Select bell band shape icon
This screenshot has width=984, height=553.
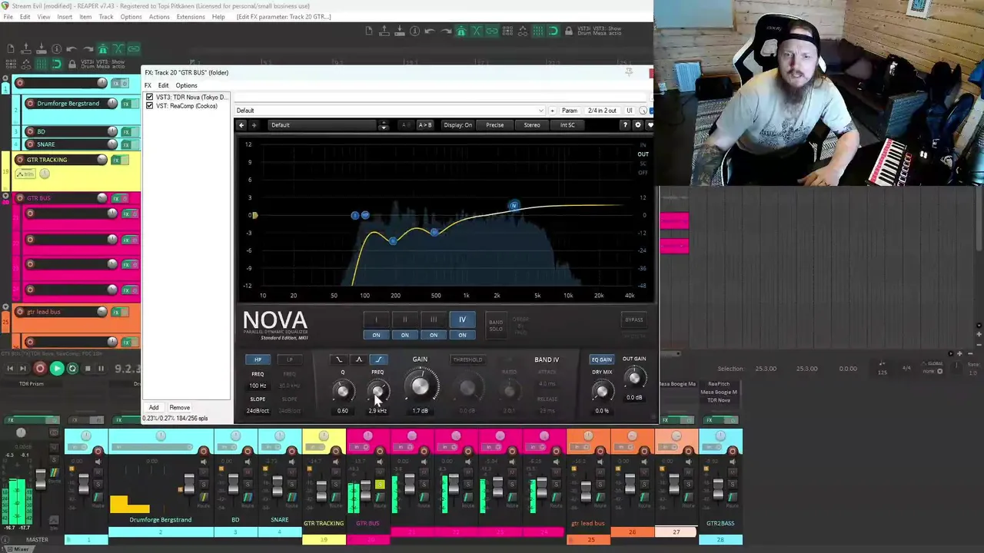(358, 359)
